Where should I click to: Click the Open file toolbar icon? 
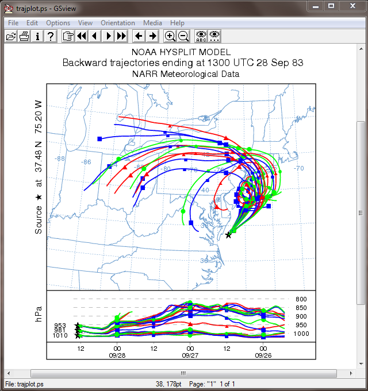click(x=11, y=36)
